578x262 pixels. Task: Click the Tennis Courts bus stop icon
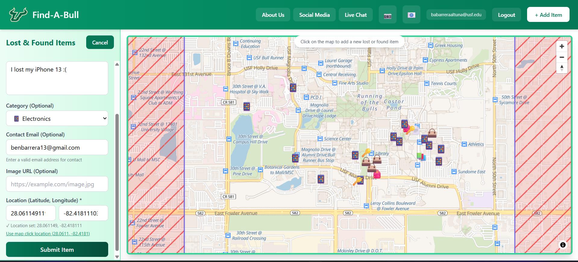(x=427, y=84)
